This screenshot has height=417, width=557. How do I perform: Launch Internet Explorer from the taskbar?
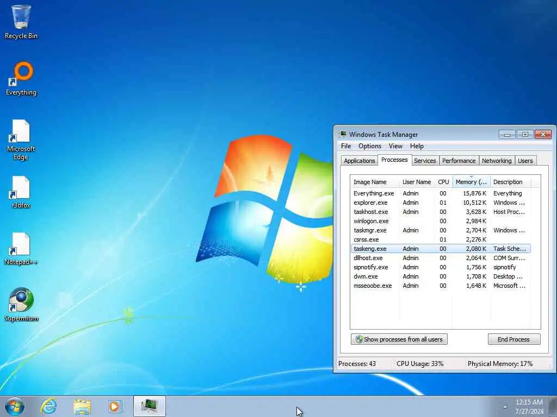(48, 406)
